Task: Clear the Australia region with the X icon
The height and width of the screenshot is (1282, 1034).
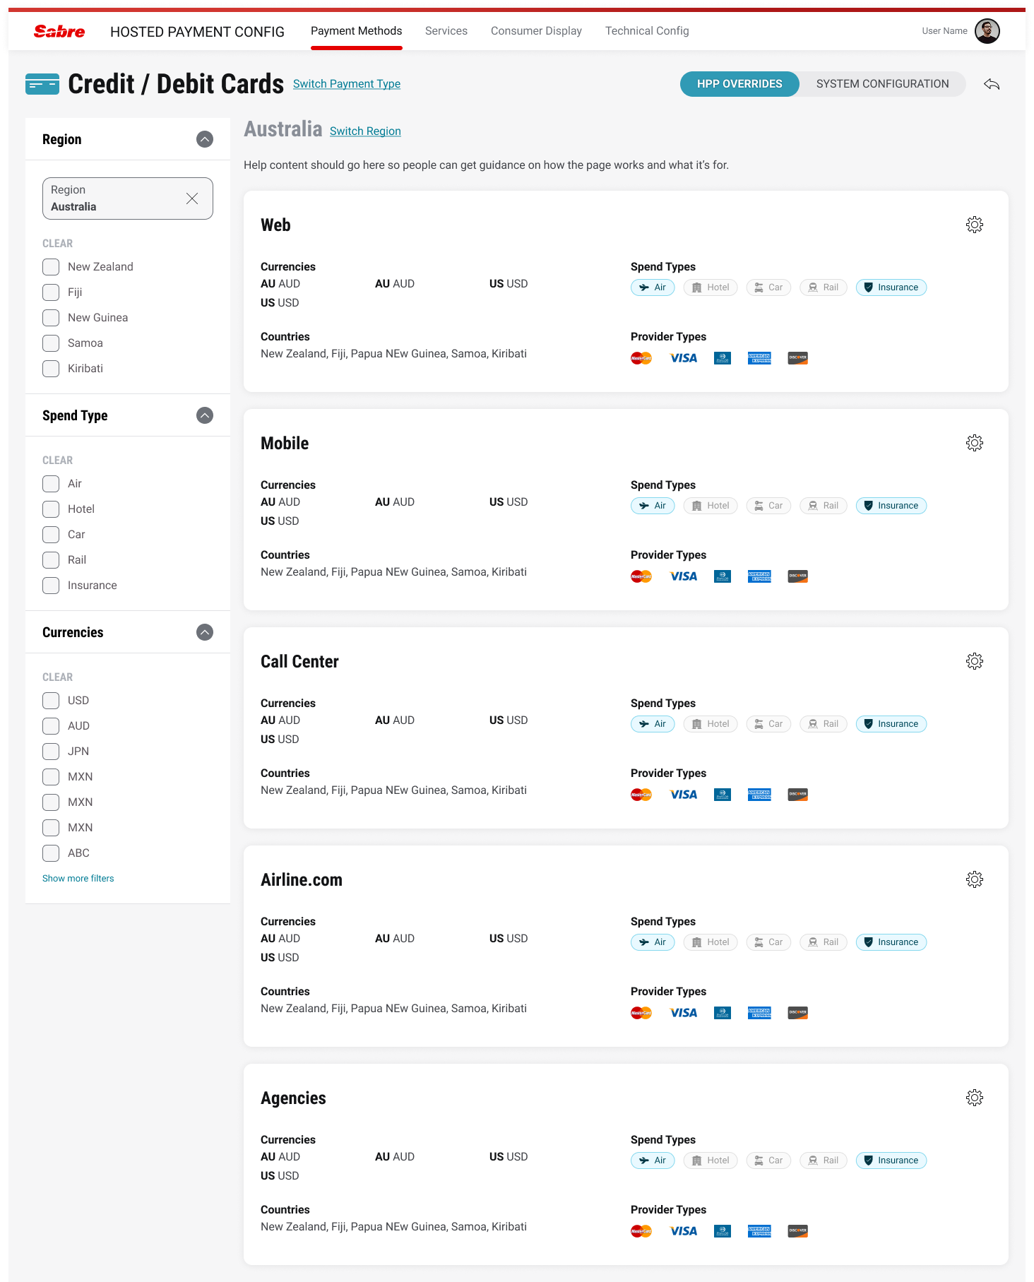Action: click(192, 198)
